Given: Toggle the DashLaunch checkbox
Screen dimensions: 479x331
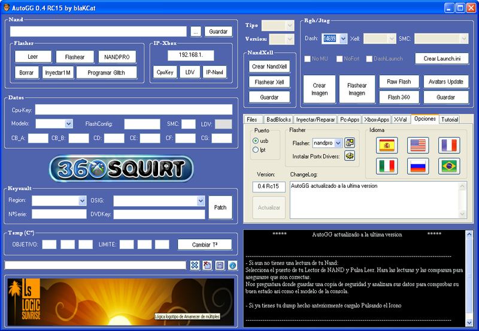Looking at the screenshot, I should click(369, 59).
